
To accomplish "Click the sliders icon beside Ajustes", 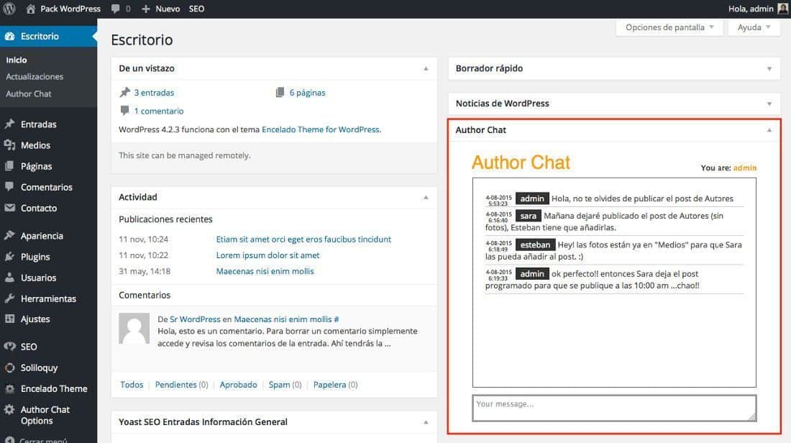I will click(x=9, y=319).
